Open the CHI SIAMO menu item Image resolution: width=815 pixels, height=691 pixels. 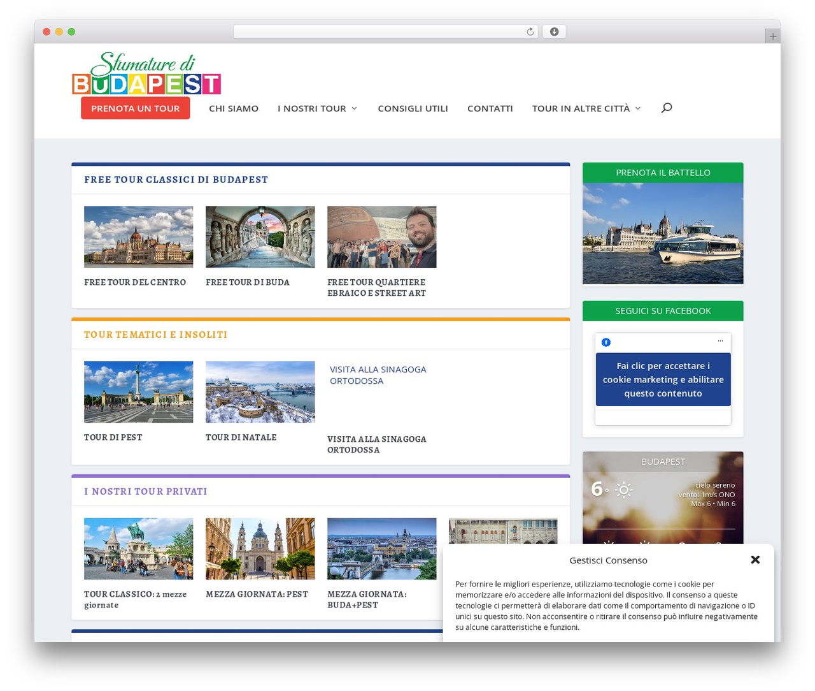pyautogui.click(x=234, y=108)
